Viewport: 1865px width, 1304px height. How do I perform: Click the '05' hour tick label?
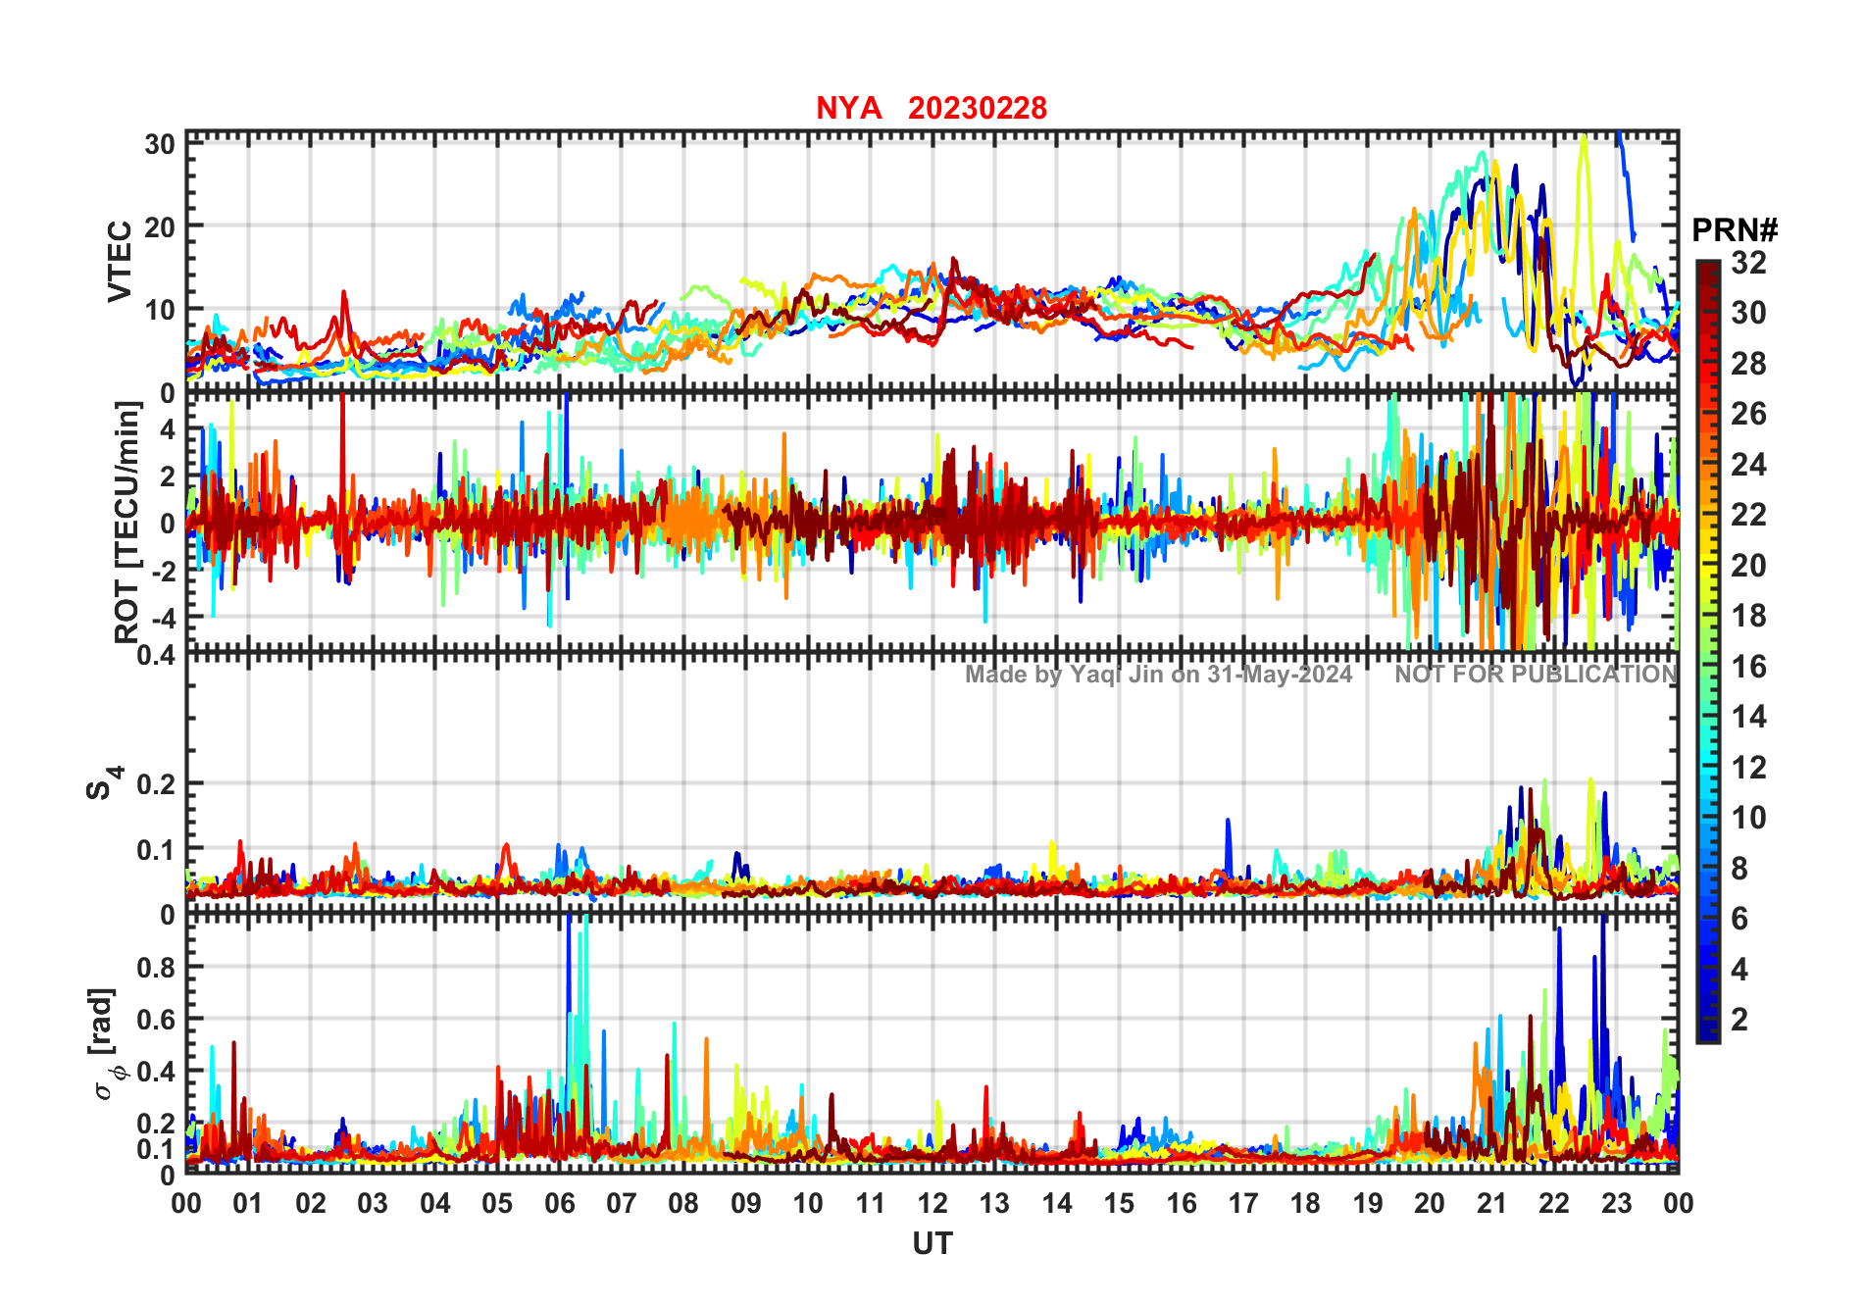(497, 1204)
